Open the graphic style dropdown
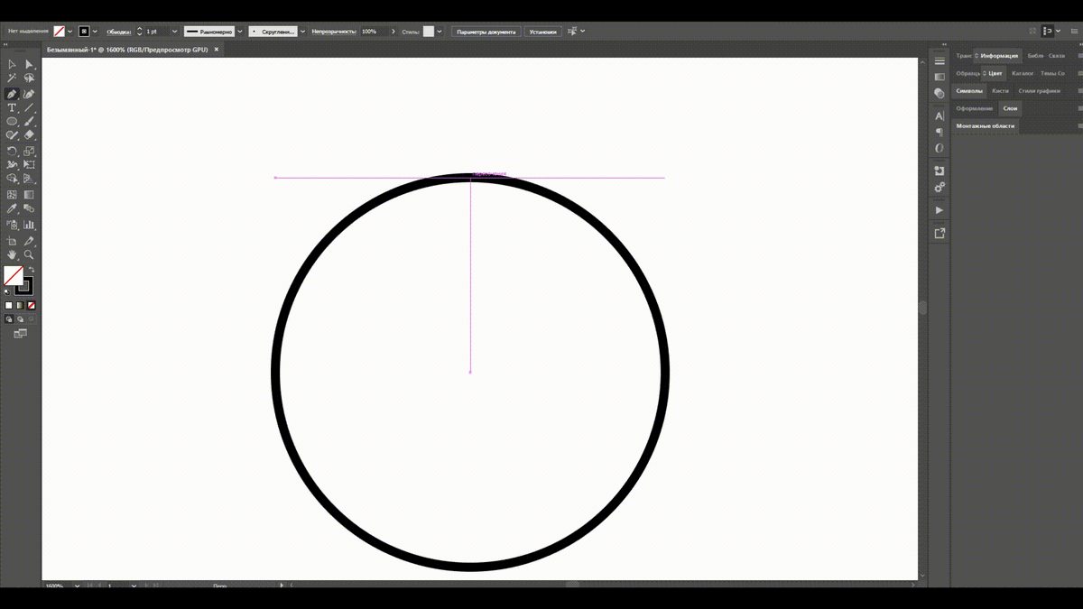Viewport: 1083px width, 609px height. click(440, 32)
